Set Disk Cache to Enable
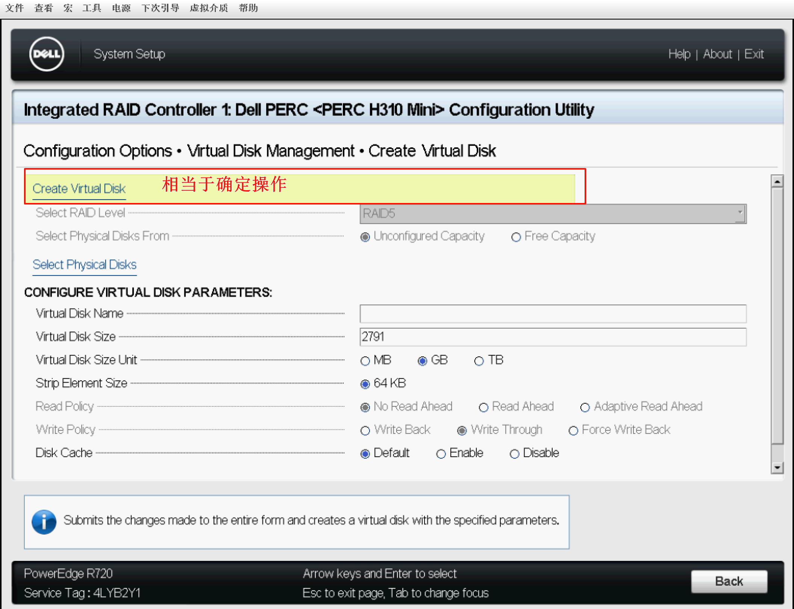The width and height of the screenshot is (794, 609). (441, 454)
